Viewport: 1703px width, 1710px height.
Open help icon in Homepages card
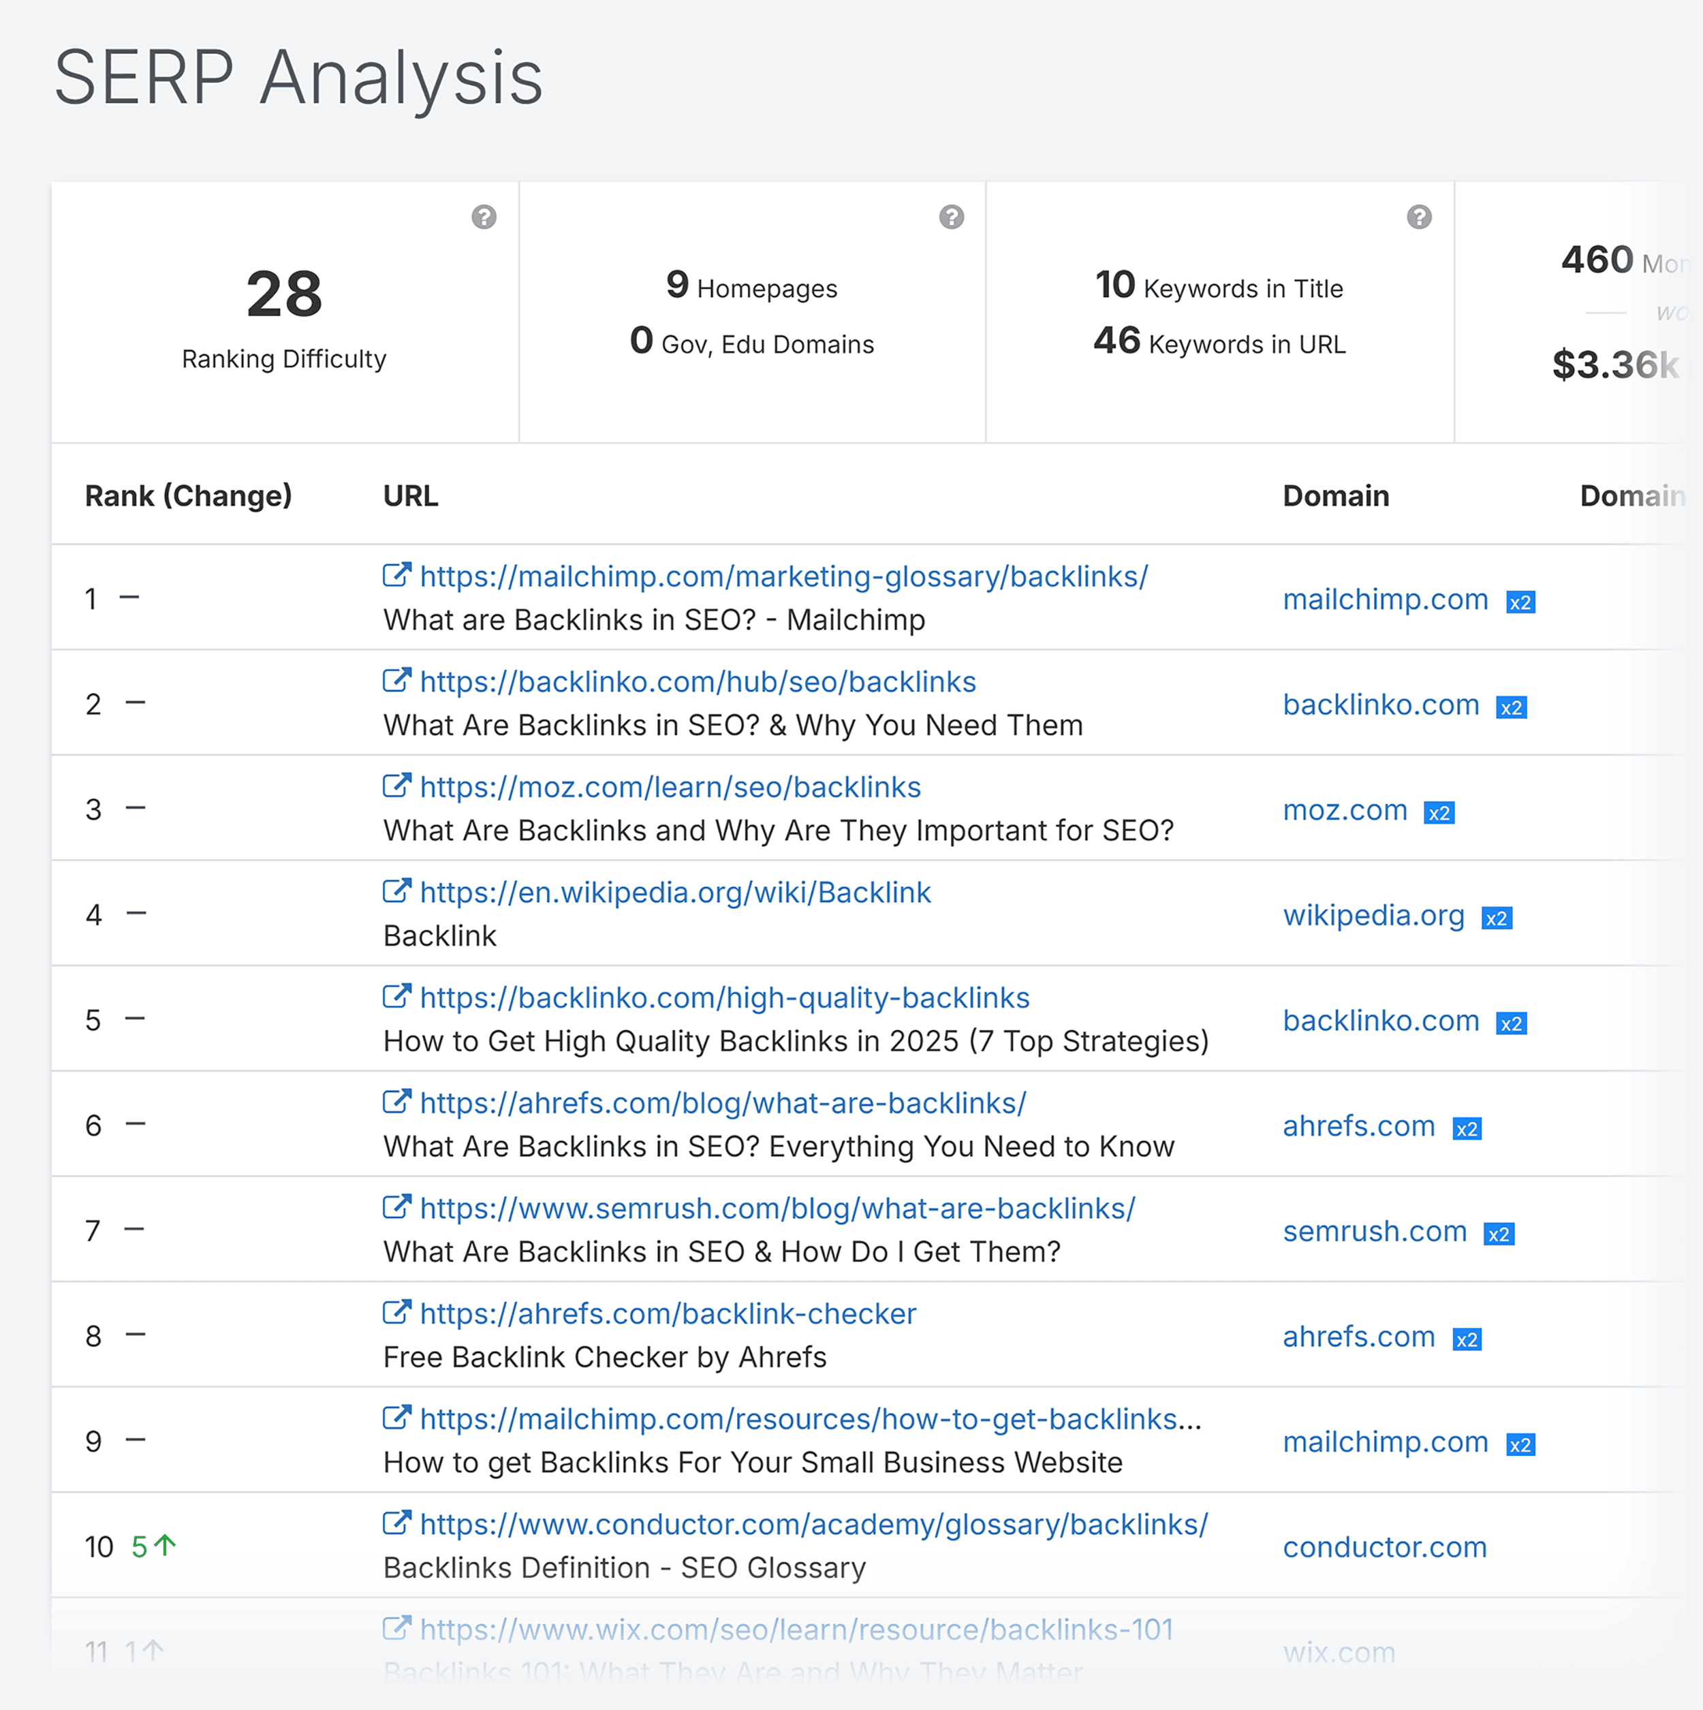pos(952,217)
